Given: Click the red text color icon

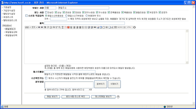Looking at the screenshot, I should (66, 27).
